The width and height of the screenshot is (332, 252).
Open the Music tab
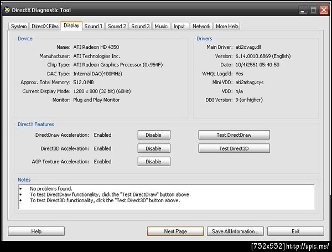click(161, 26)
